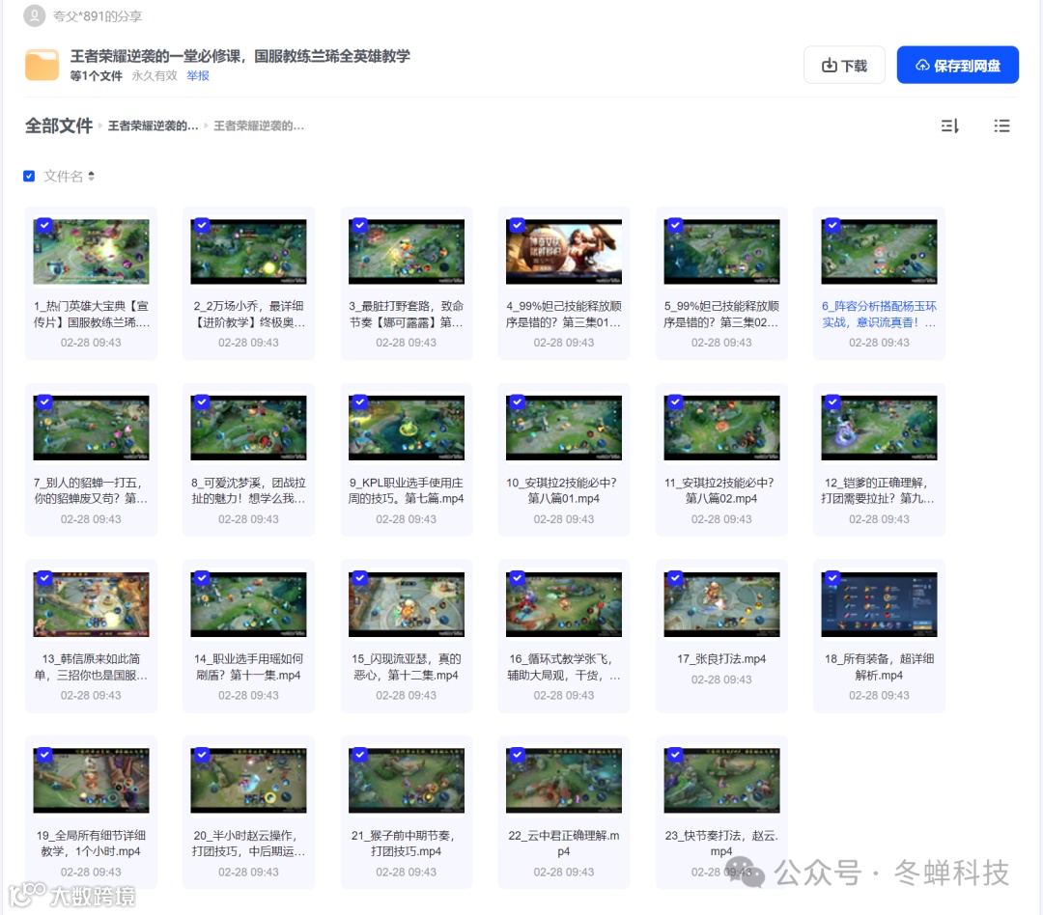The height and width of the screenshot is (915, 1043).
Task: Uncheck file 3_最脏打野套路 checkbox
Action: (359, 226)
